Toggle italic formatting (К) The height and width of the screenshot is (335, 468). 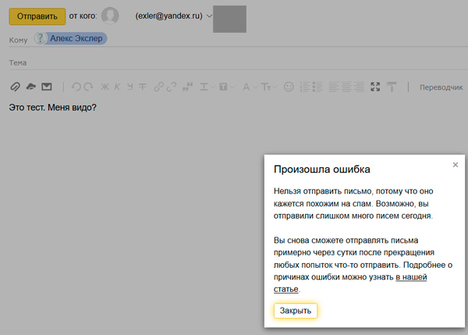point(119,87)
